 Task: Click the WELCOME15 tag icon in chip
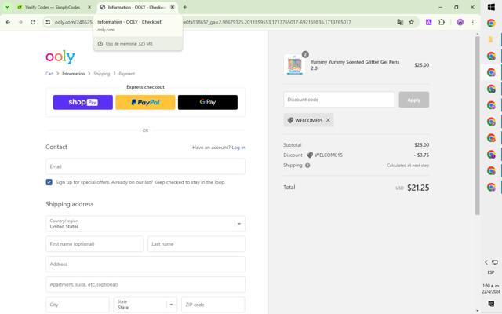point(290,120)
